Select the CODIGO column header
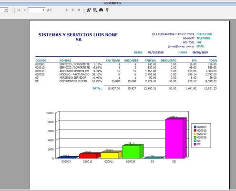The height and width of the screenshot is (191, 236). 41,61
